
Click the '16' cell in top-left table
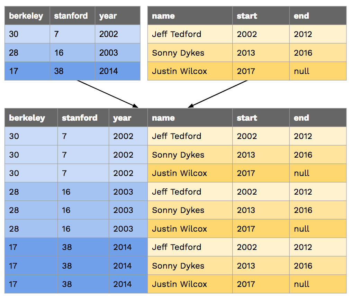(x=59, y=53)
